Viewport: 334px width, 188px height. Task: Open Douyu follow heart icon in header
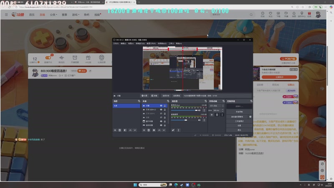click(x=270, y=14)
